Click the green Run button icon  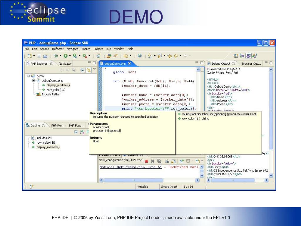pyautogui.click(x=66, y=56)
